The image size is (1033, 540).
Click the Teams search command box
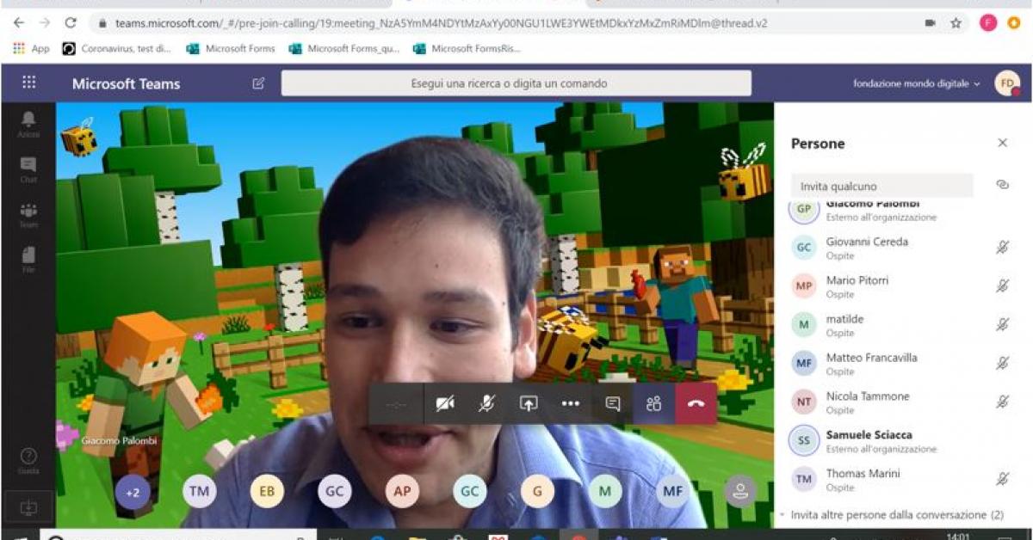point(516,83)
